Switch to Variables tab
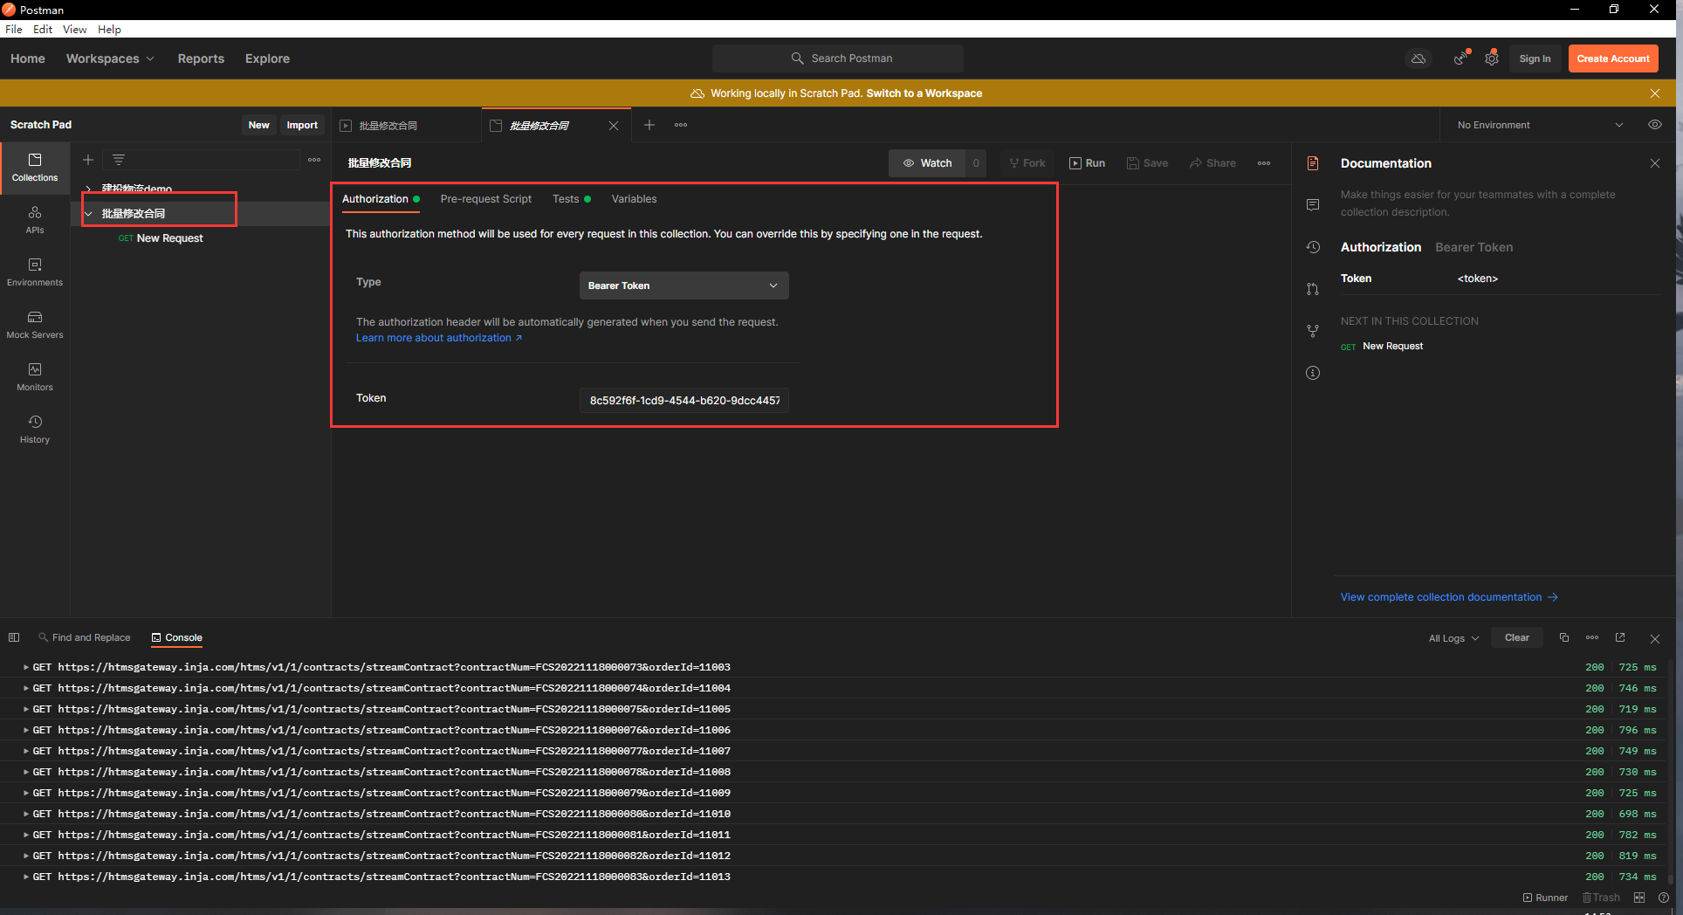Image resolution: width=1683 pixels, height=915 pixels. 634,199
